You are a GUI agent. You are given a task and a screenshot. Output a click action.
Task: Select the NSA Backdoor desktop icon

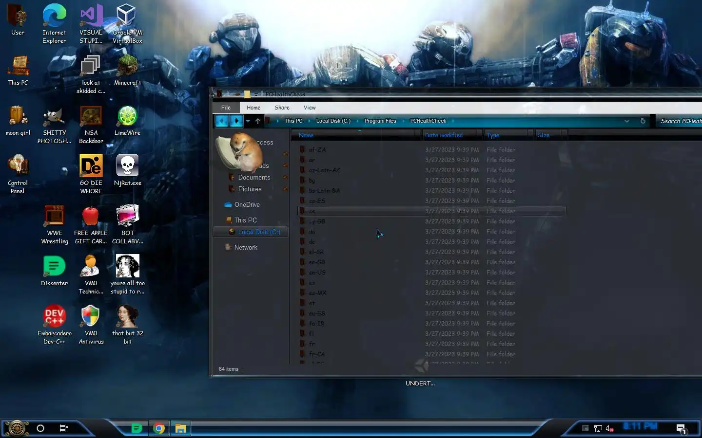pos(91,125)
